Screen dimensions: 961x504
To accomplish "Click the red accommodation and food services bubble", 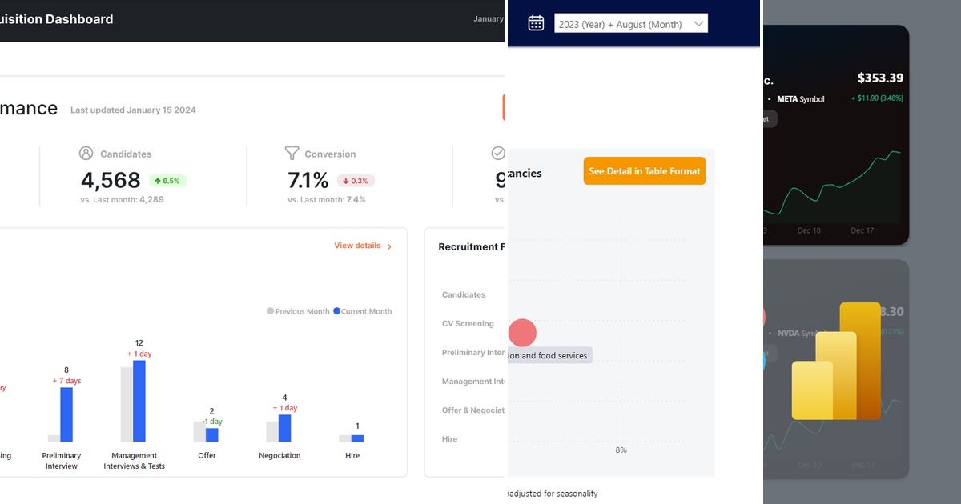I will [523, 333].
